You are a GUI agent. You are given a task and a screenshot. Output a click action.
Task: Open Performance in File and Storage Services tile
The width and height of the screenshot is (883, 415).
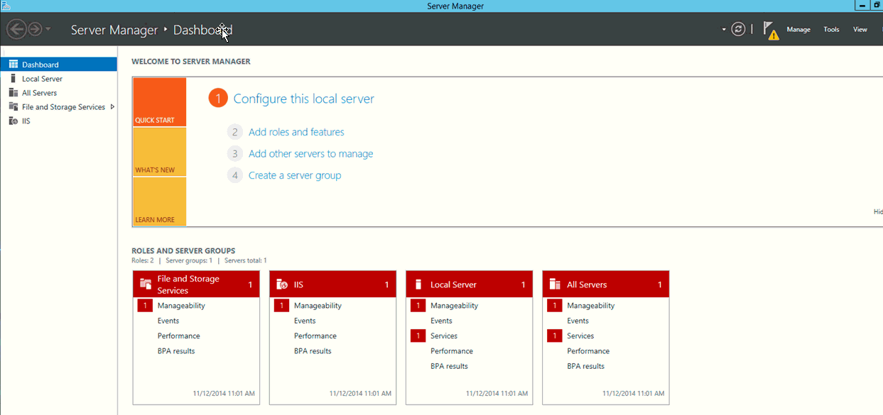(179, 336)
